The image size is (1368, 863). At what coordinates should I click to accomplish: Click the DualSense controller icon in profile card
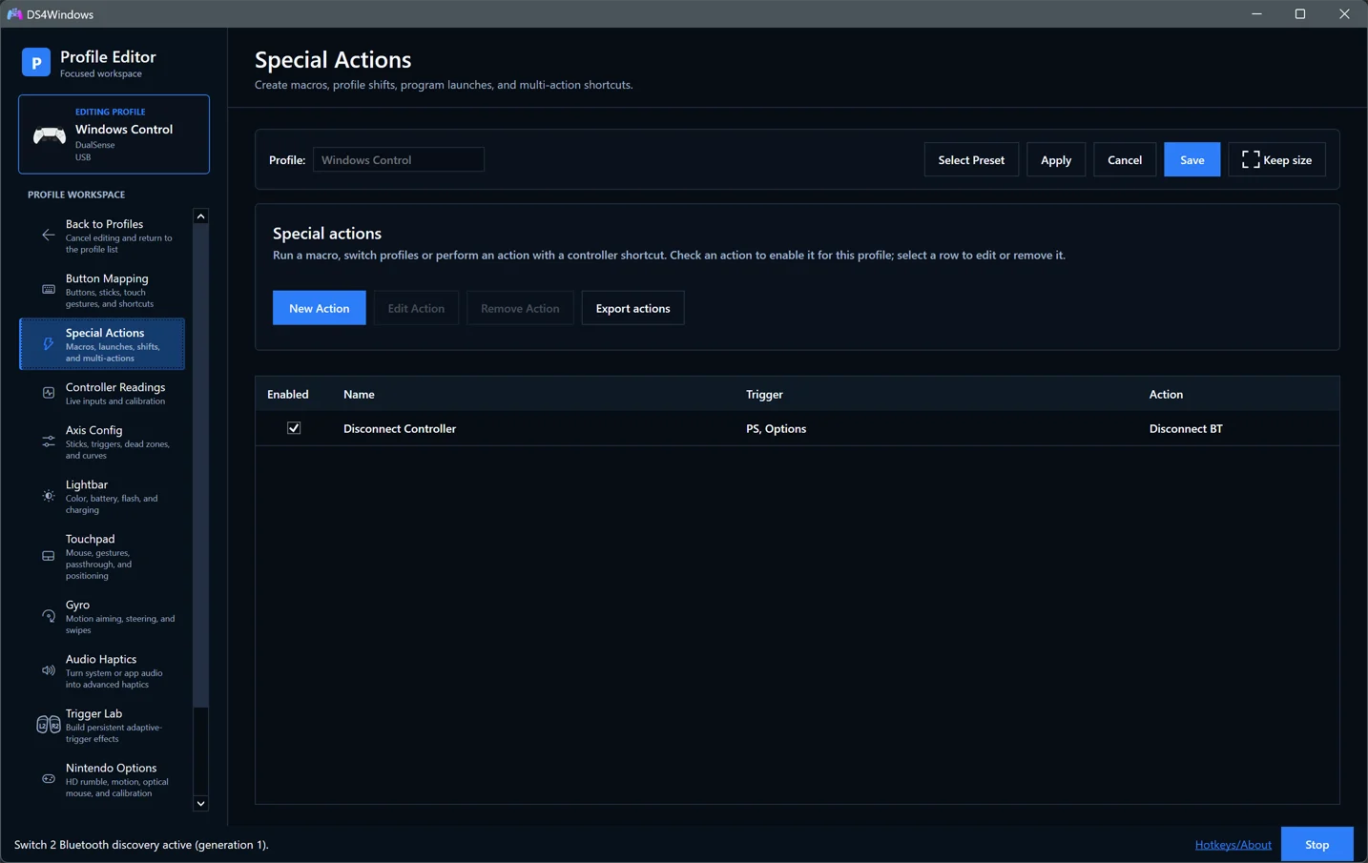pos(50,135)
